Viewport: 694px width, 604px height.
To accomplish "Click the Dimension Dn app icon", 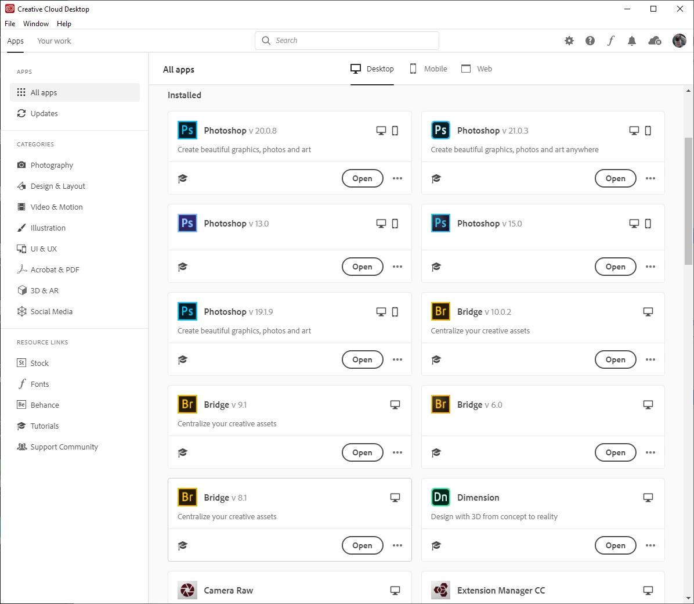I will (x=440, y=497).
